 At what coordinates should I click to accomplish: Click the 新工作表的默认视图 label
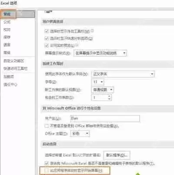(63, 90)
